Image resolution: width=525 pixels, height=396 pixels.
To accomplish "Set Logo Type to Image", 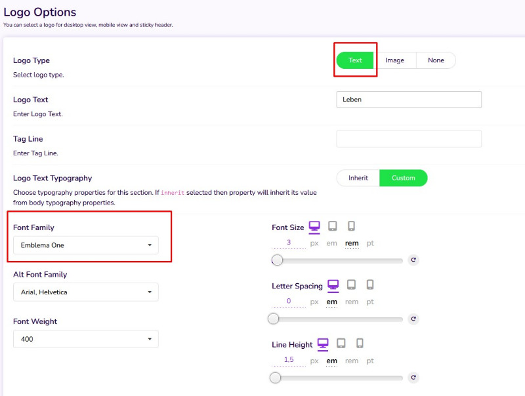I will (x=394, y=60).
